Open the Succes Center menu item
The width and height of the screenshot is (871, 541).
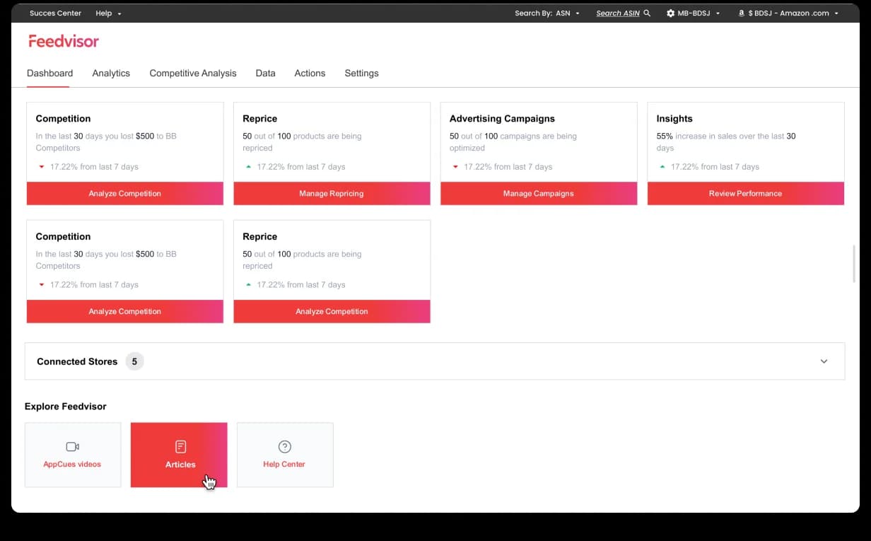pos(55,13)
